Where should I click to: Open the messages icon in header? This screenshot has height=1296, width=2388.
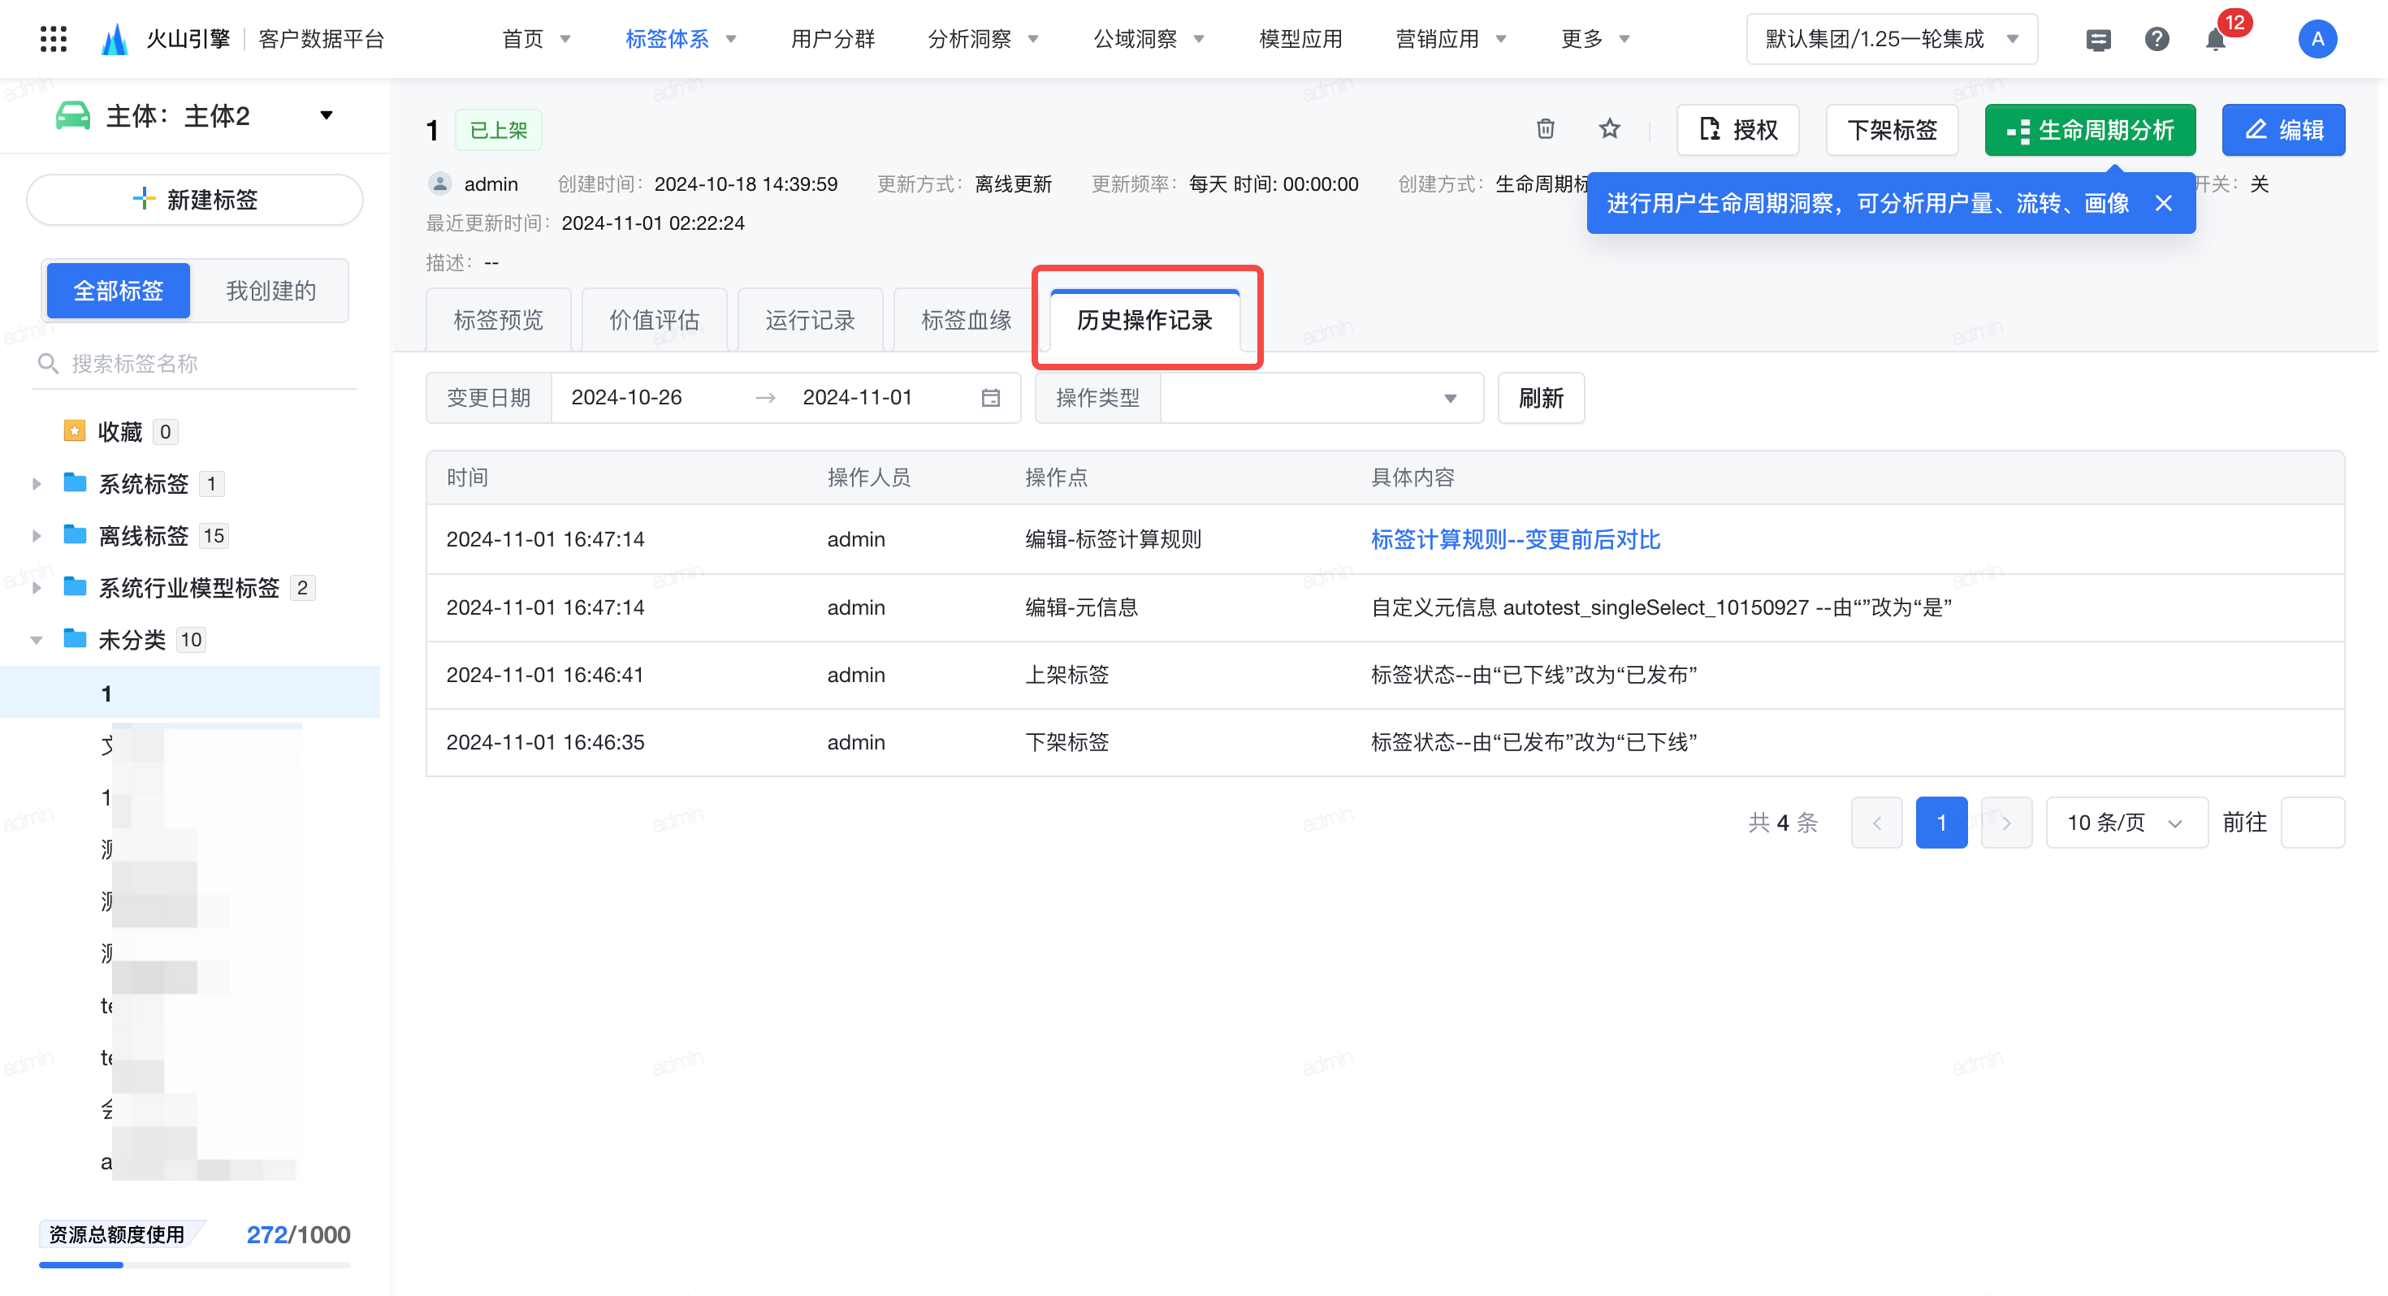[2098, 39]
